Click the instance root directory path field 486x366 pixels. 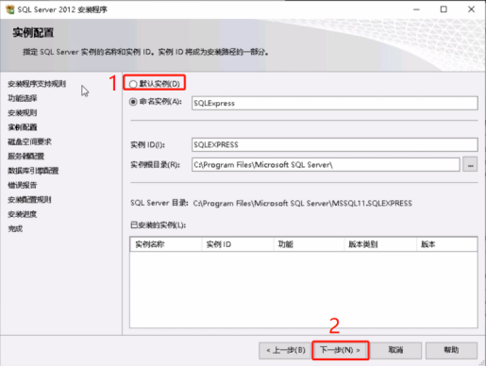(326, 164)
